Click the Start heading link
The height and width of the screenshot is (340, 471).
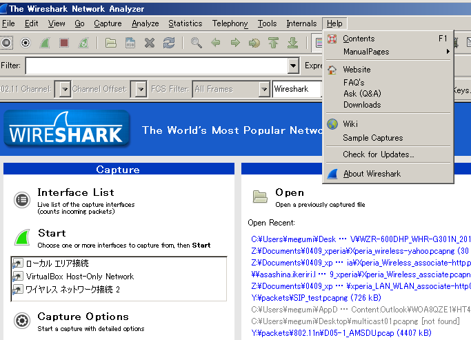click(52, 233)
